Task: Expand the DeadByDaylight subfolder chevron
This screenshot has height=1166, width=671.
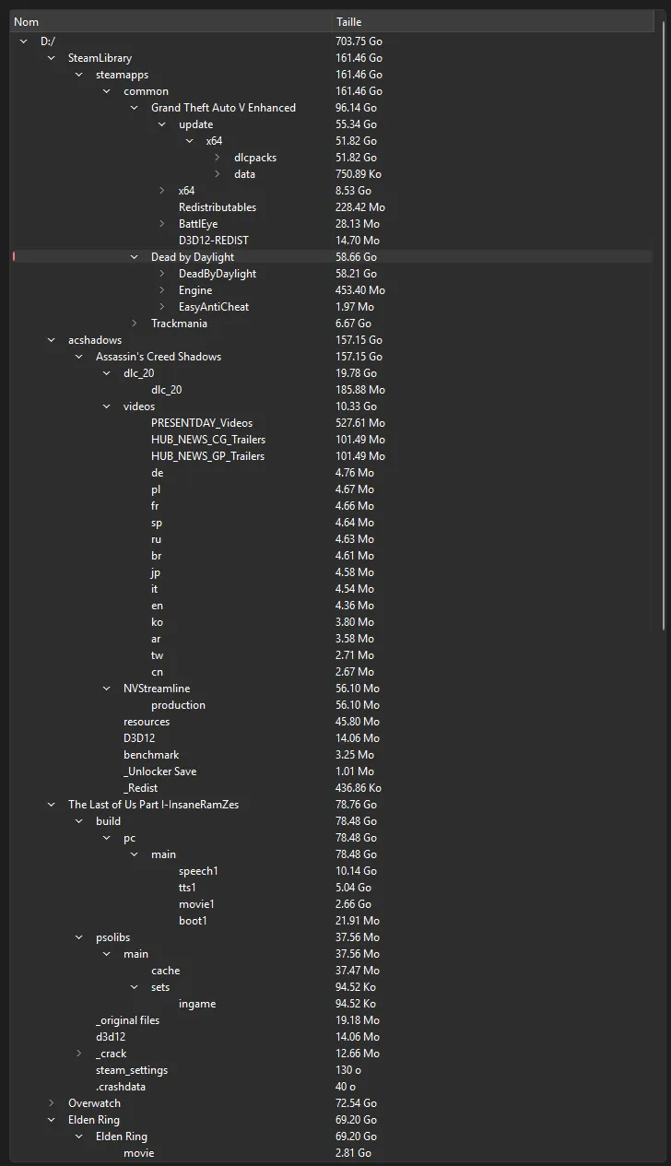Action: coord(162,274)
